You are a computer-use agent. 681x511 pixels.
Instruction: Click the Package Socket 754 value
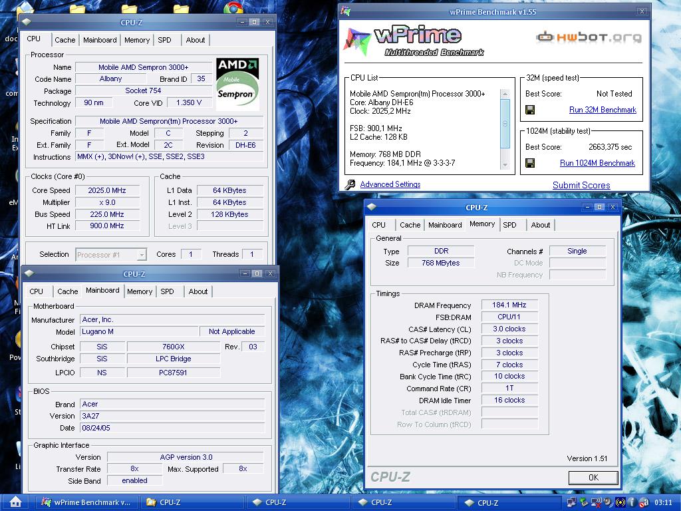pos(144,90)
